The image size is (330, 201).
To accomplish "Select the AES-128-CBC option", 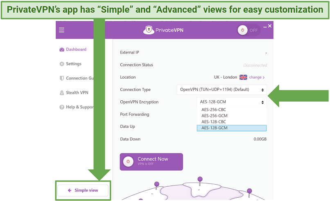I will (214, 122).
